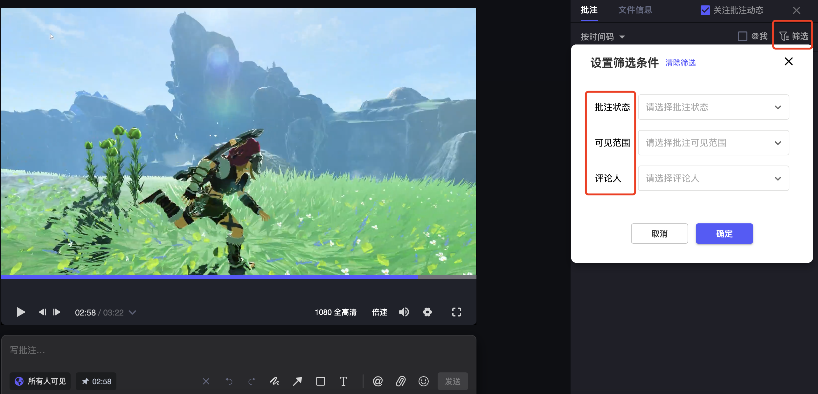Screen dimensions: 818x394
Task: Change 所有人可见 visibility setting
Action: pyautogui.click(x=40, y=381)
